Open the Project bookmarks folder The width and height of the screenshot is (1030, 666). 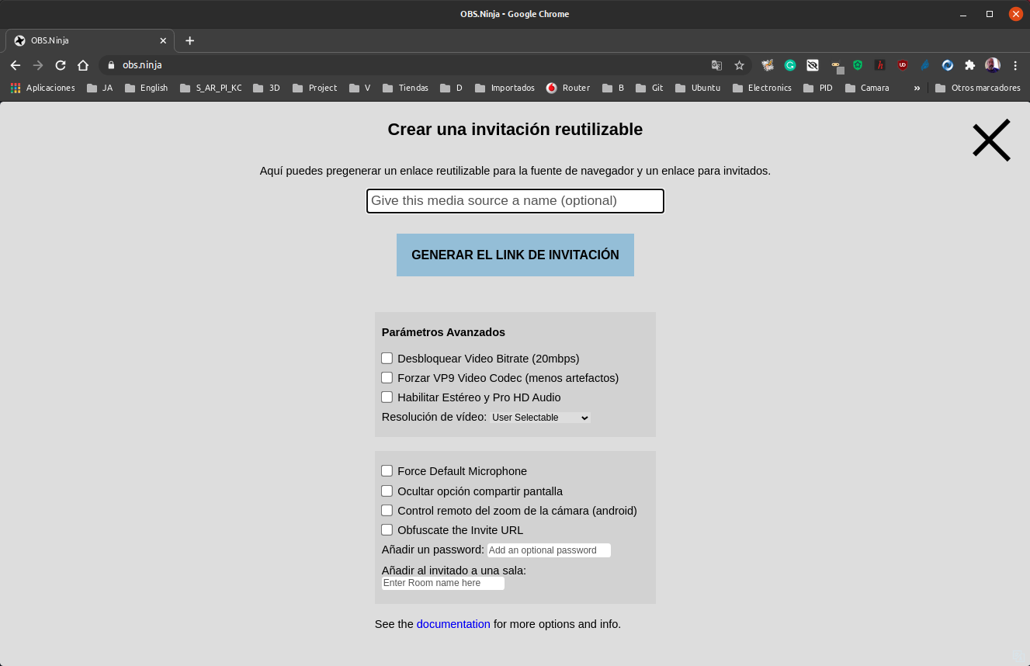pos(314,88)
